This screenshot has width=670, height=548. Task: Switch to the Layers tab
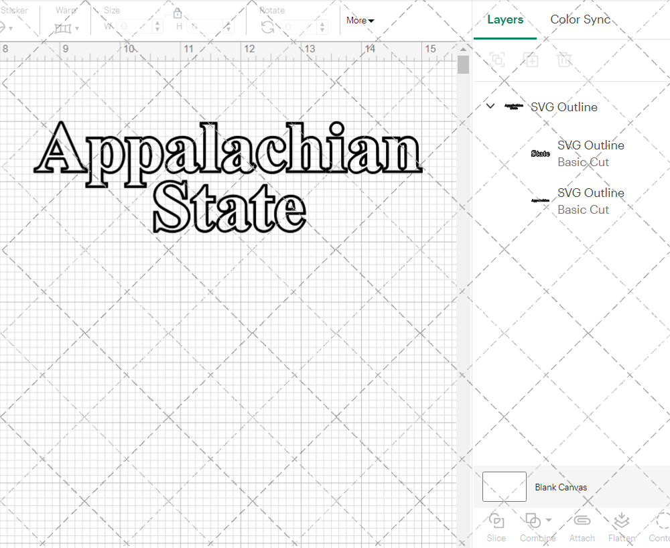[505, 19]
